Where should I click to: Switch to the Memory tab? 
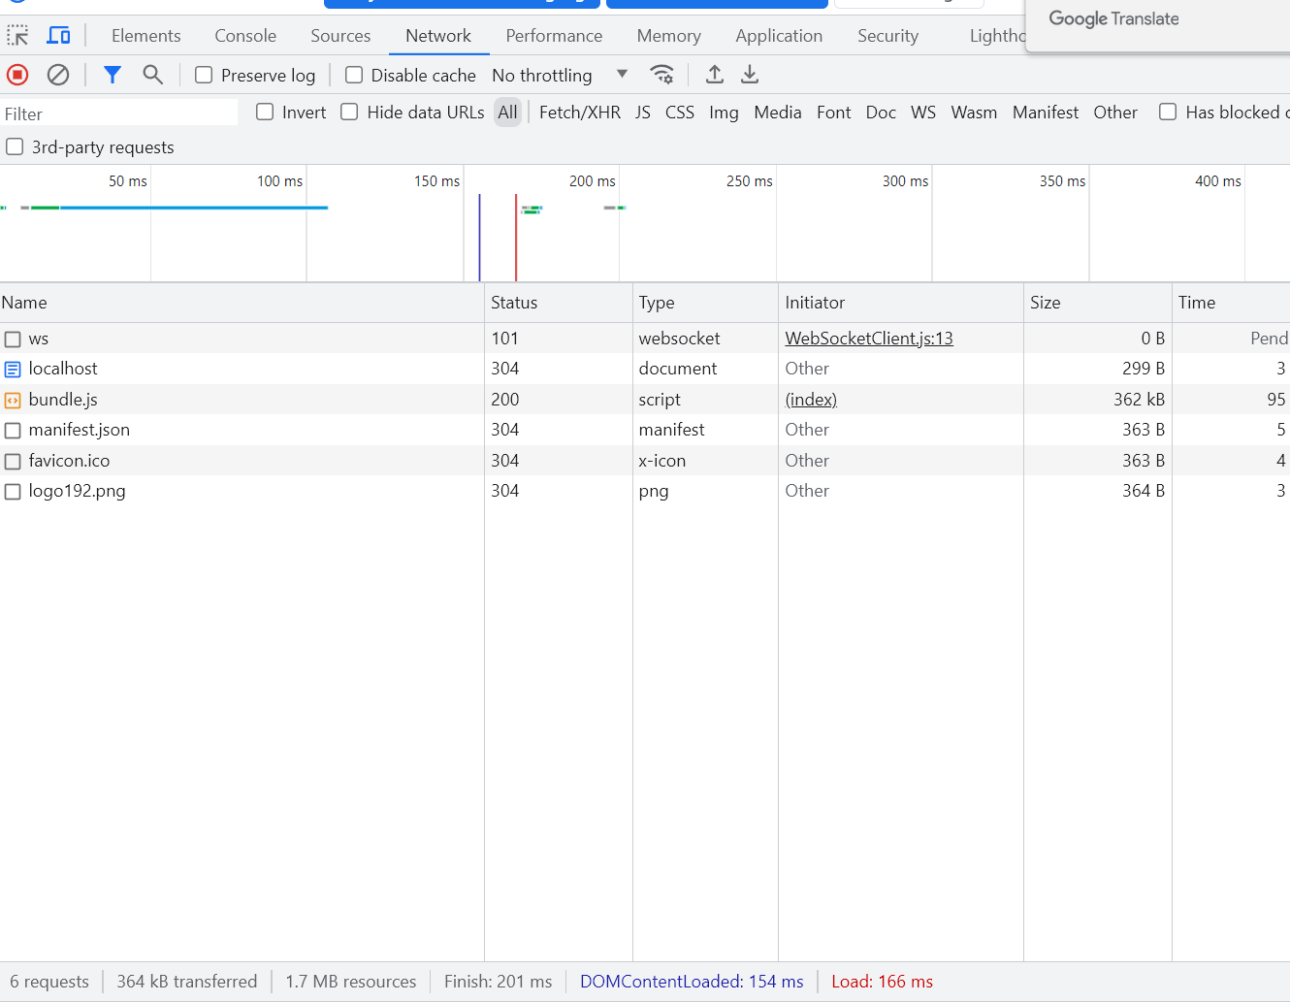pos(669,36)
